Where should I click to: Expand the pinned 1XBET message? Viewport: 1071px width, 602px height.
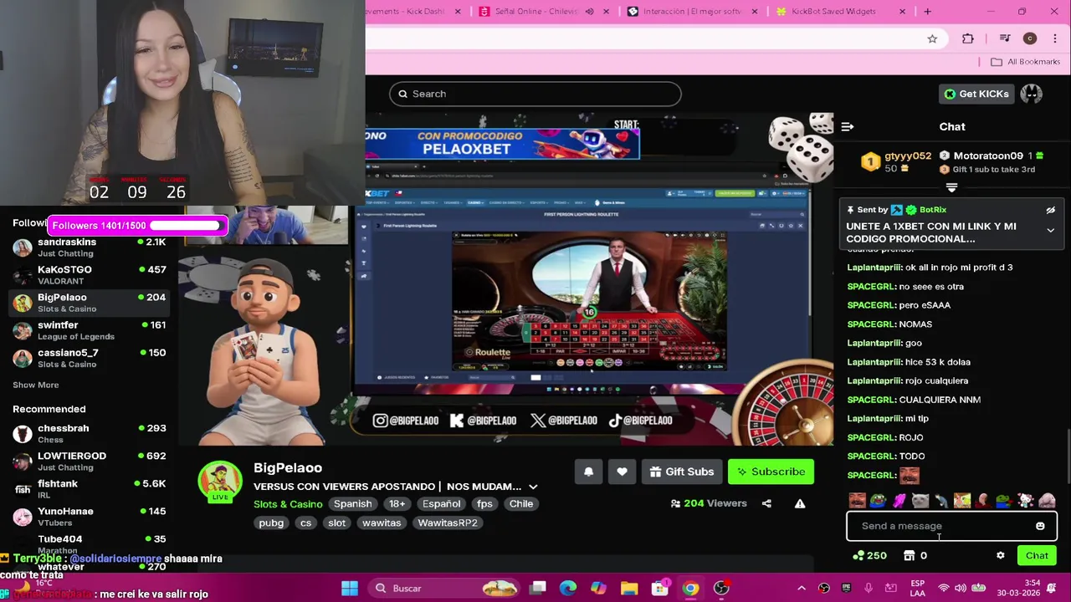click(x=1050, y=231)
